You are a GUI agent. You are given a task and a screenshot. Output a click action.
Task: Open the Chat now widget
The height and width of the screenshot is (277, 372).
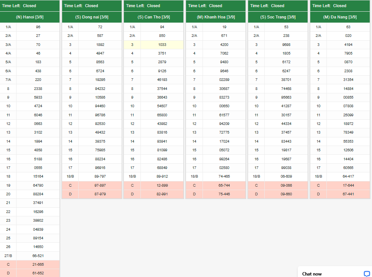click(x=312, y=274)
